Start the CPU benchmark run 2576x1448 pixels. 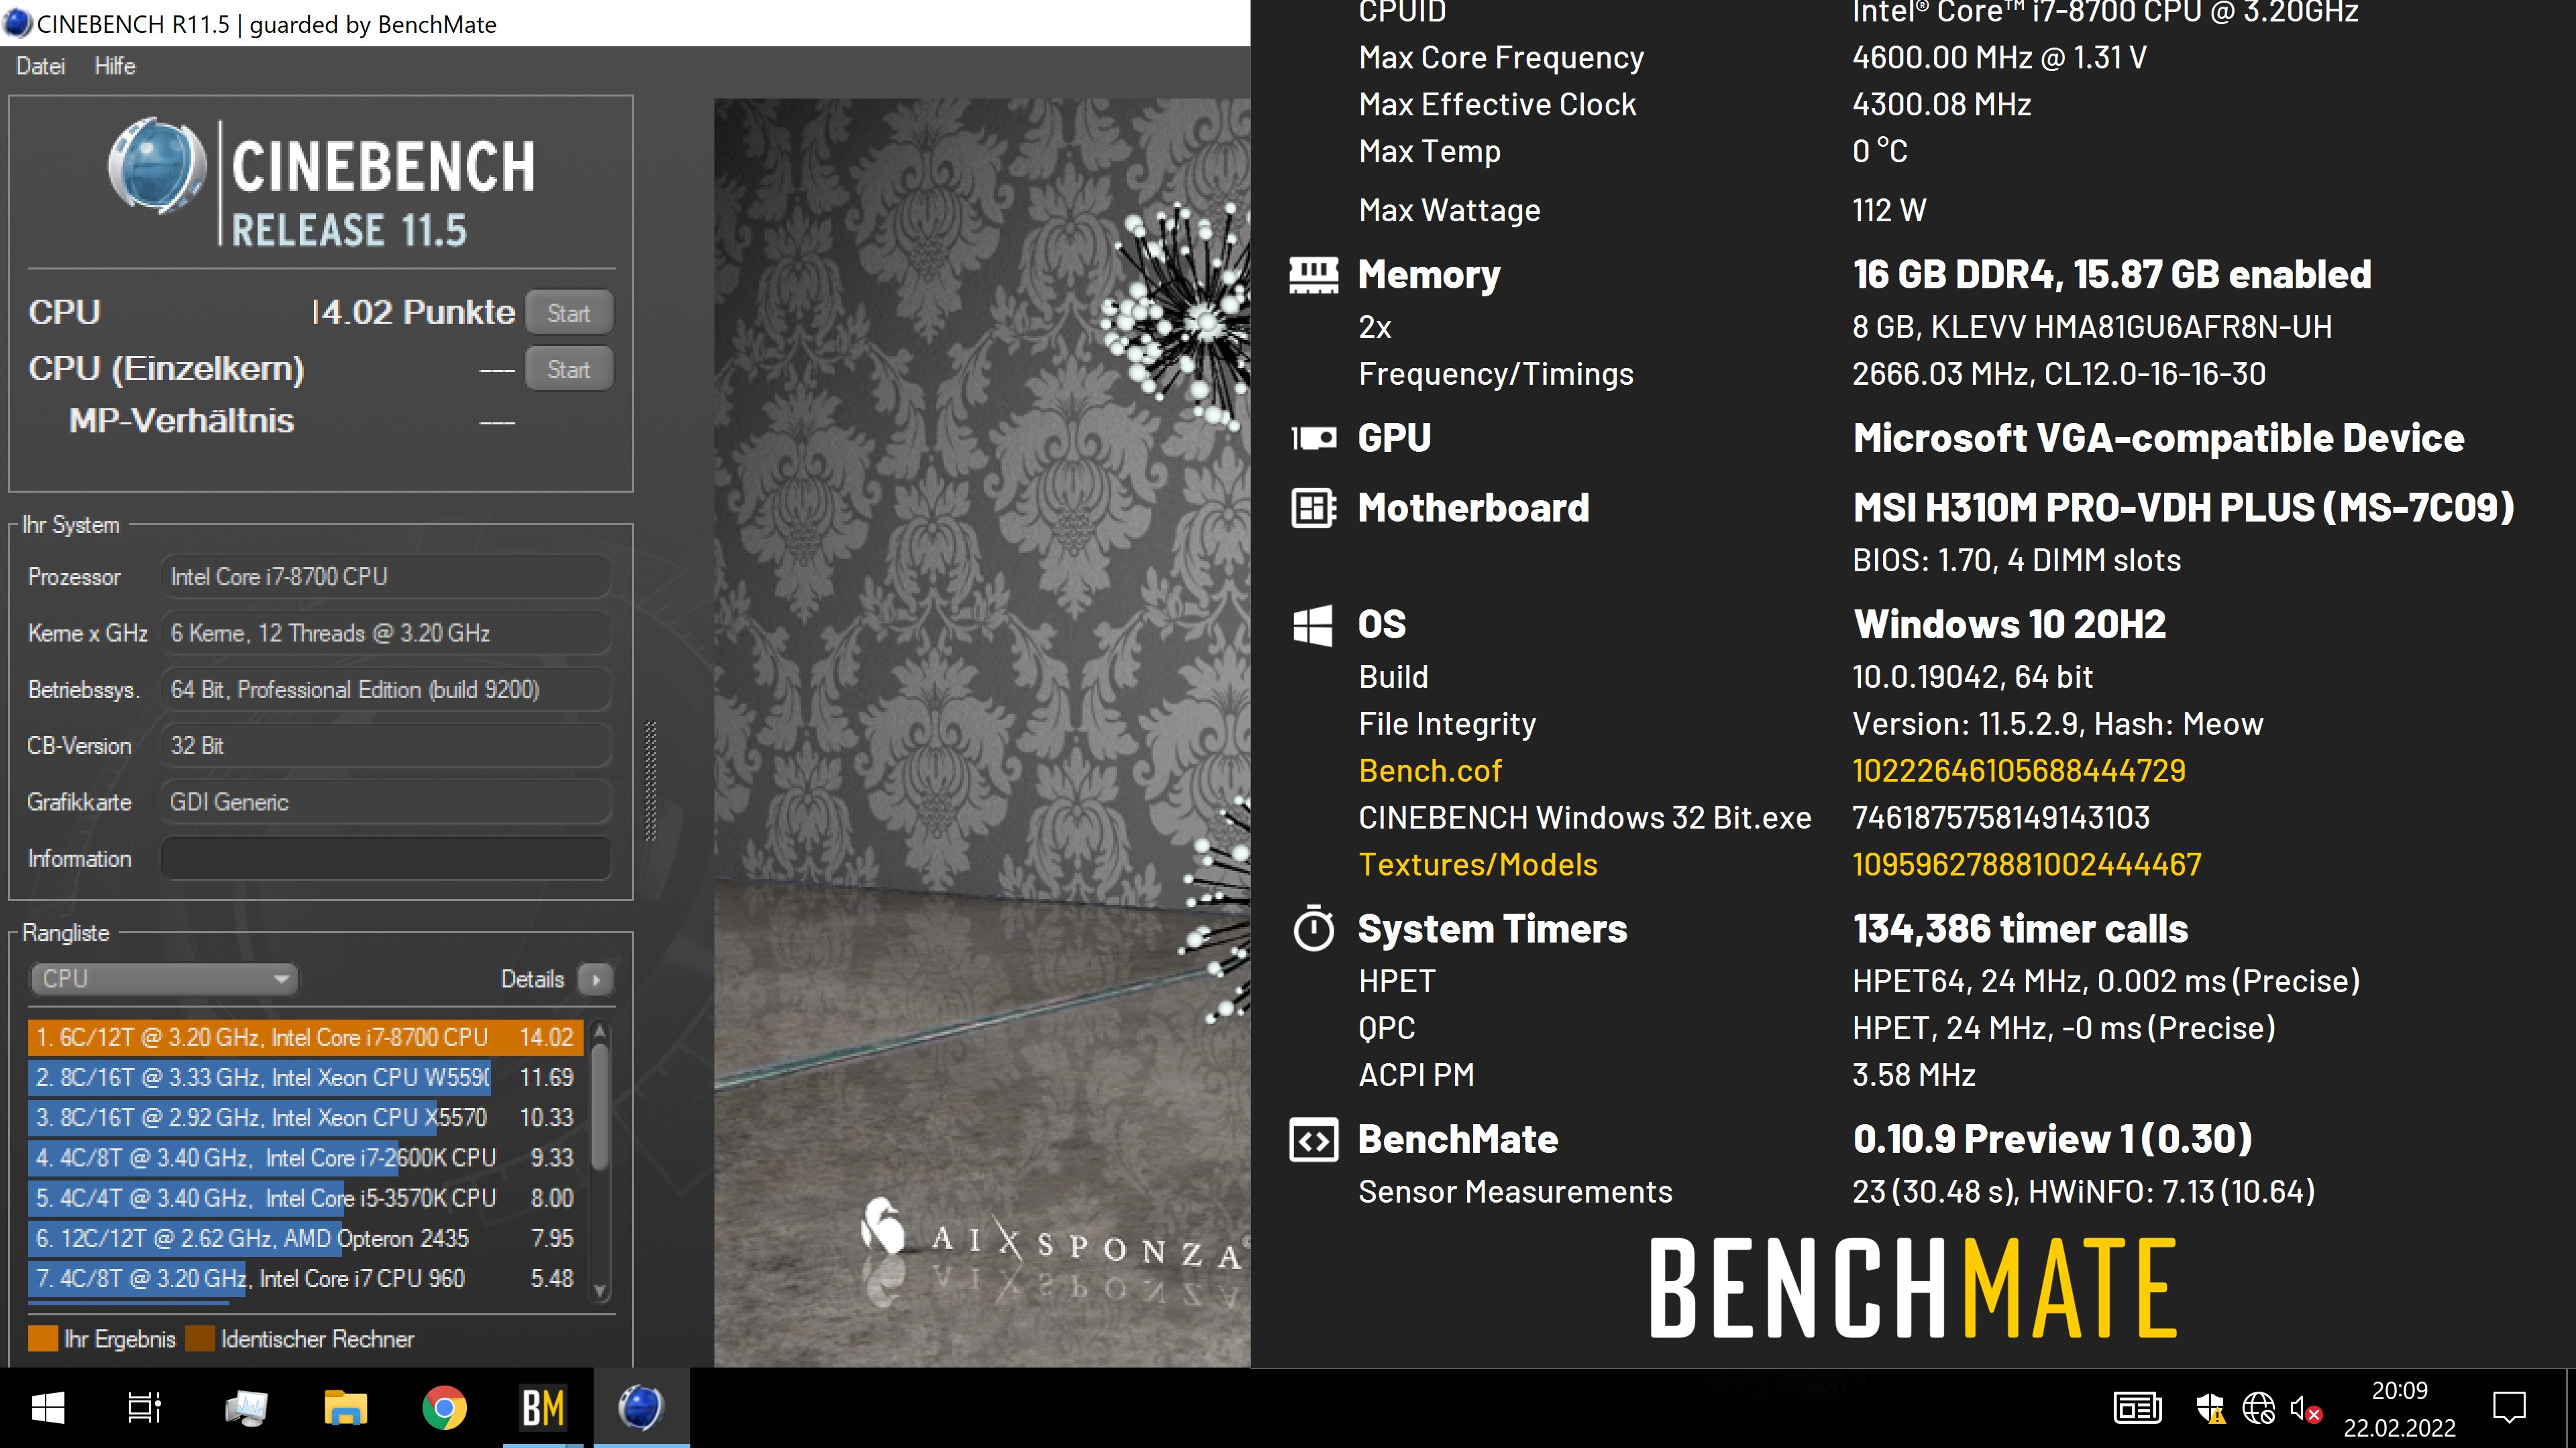(568, 313)
